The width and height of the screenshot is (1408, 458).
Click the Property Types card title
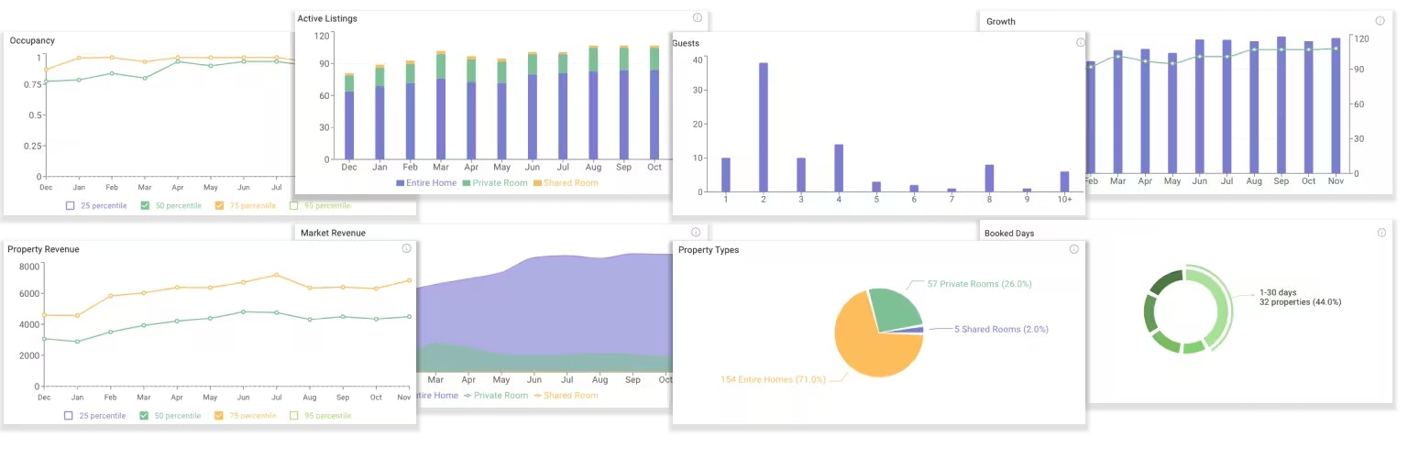pyautogui.click(x=709, y=250)
